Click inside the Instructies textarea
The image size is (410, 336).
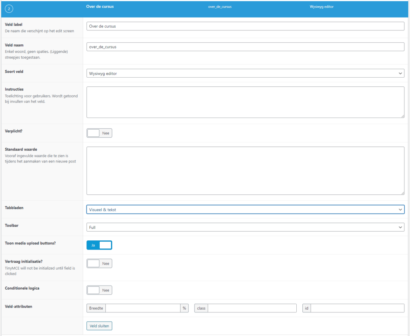(245, 102)
